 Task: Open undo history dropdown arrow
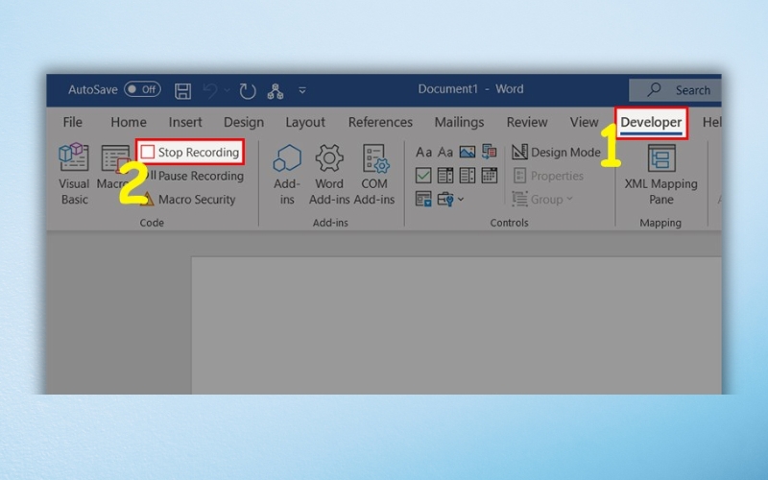[227, 90]
